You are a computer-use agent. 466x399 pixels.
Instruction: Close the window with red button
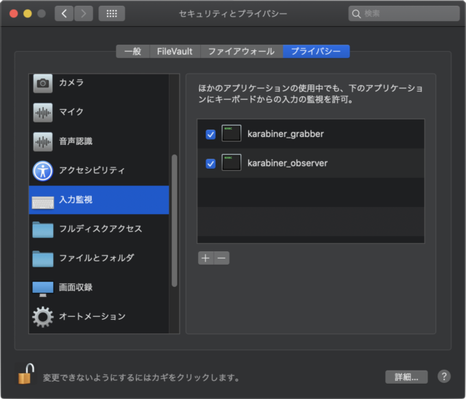[14, 14]
